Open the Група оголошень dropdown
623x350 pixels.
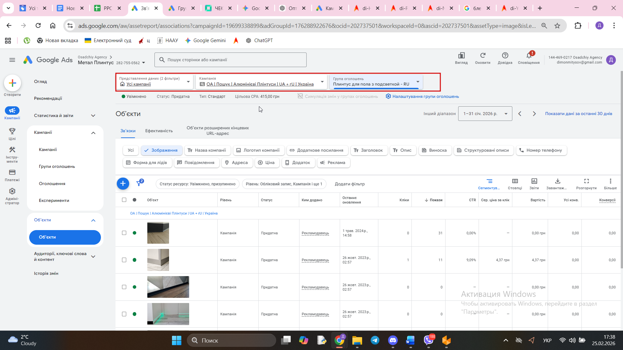coord(376,82)
